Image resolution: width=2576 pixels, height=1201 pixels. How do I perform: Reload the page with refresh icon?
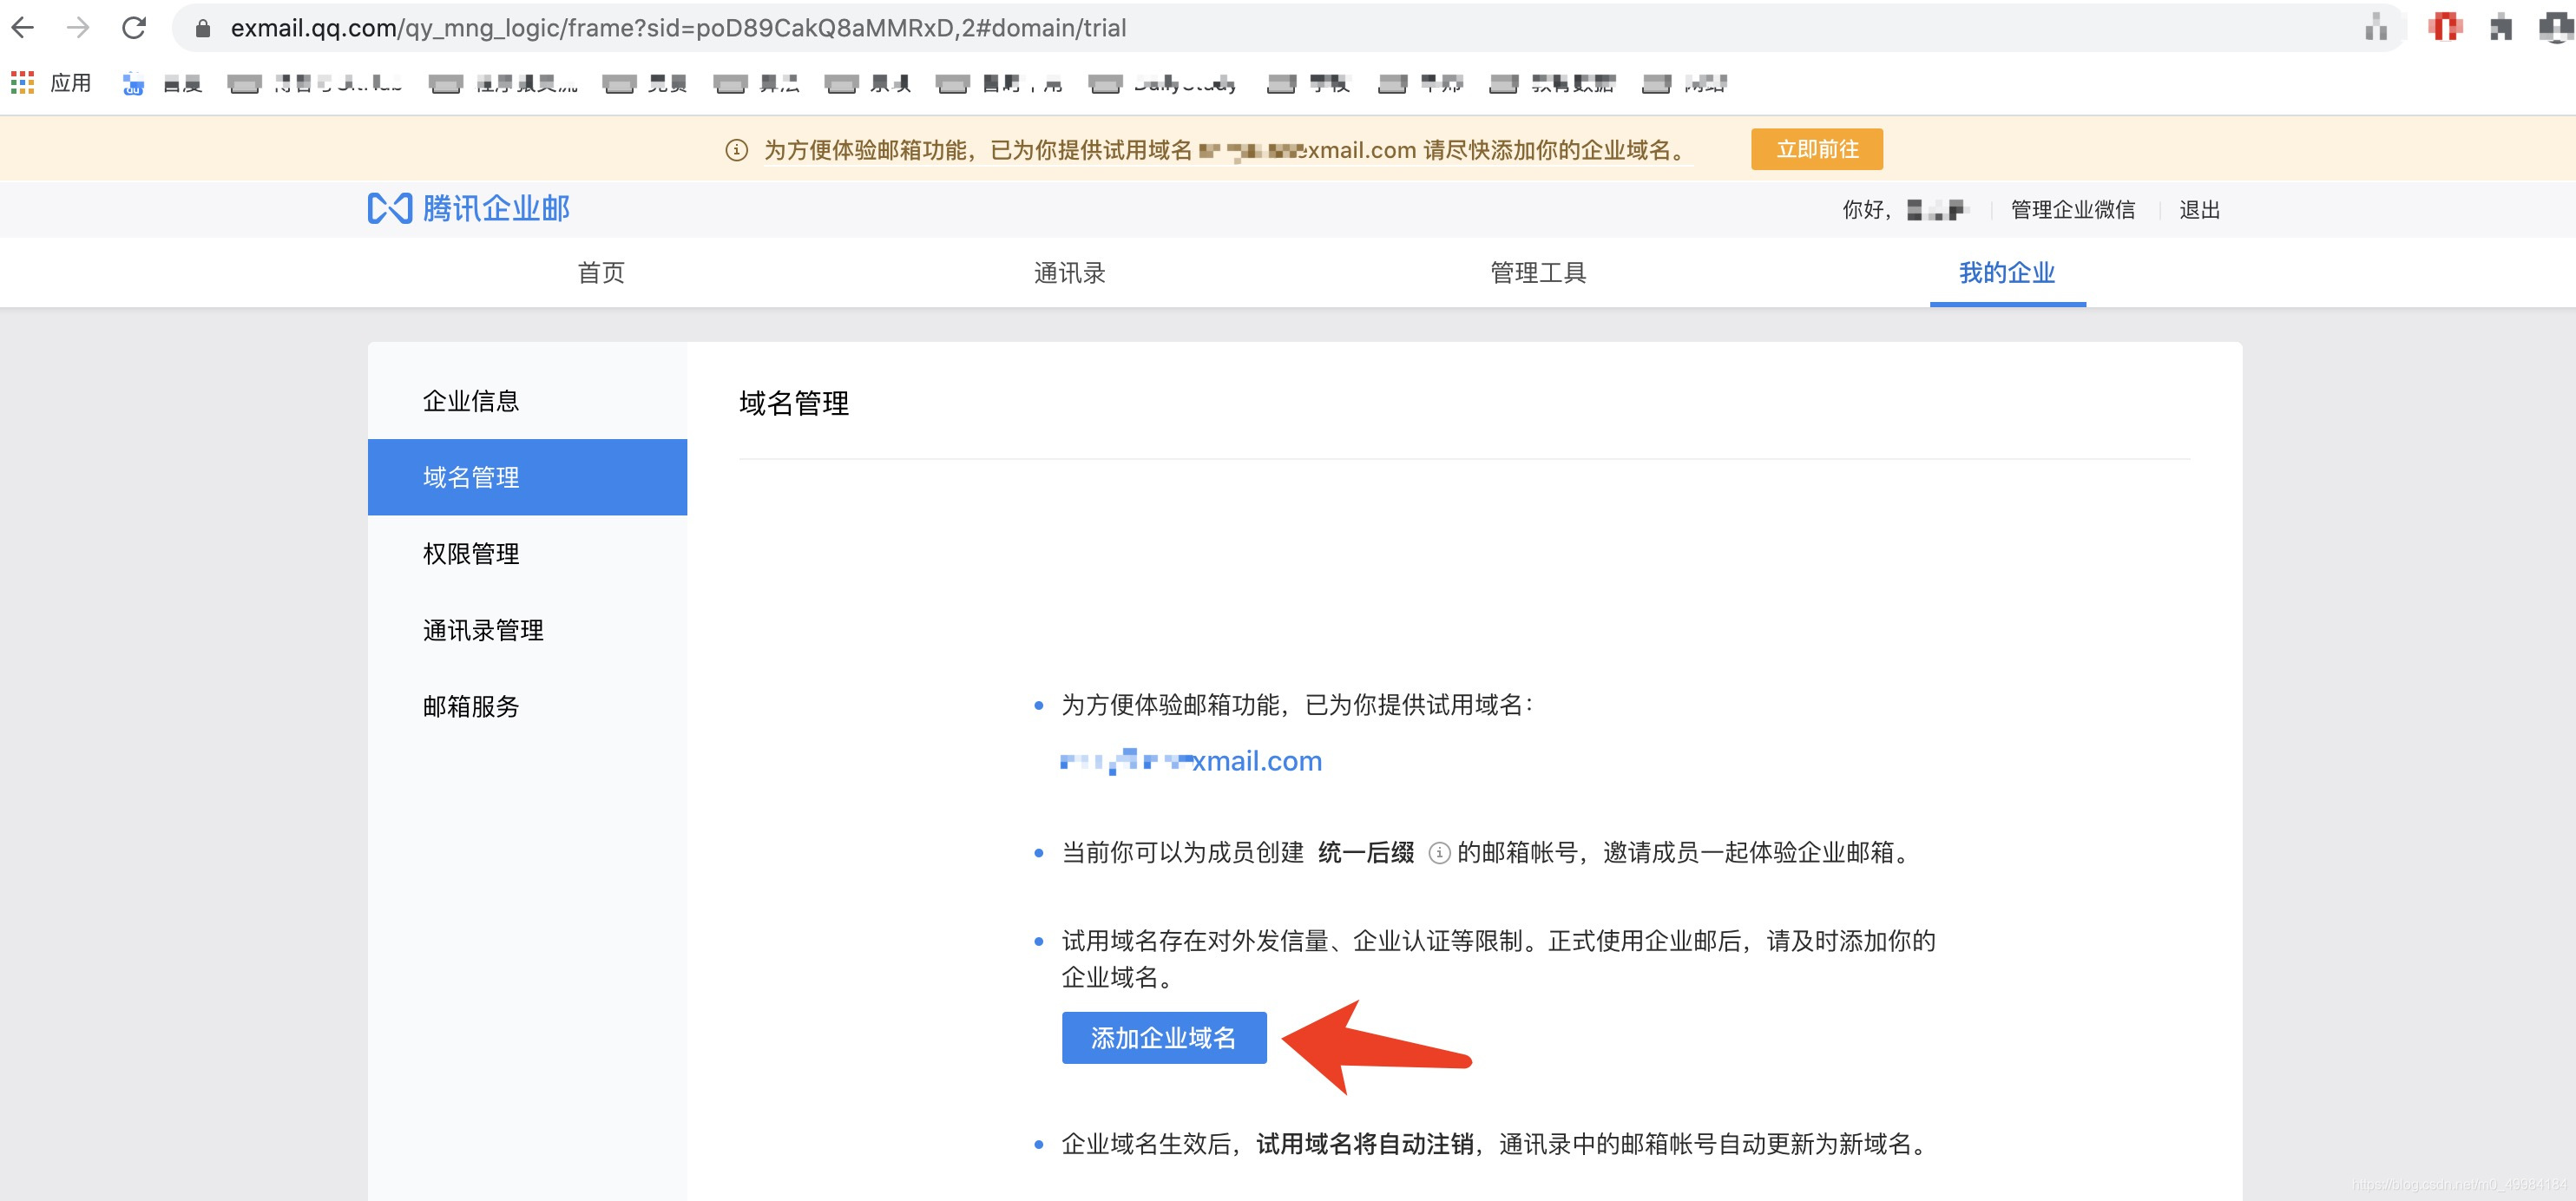(134, 28)
